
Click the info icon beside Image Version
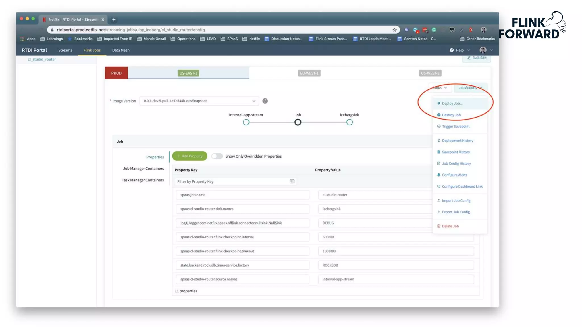(265, 101)
